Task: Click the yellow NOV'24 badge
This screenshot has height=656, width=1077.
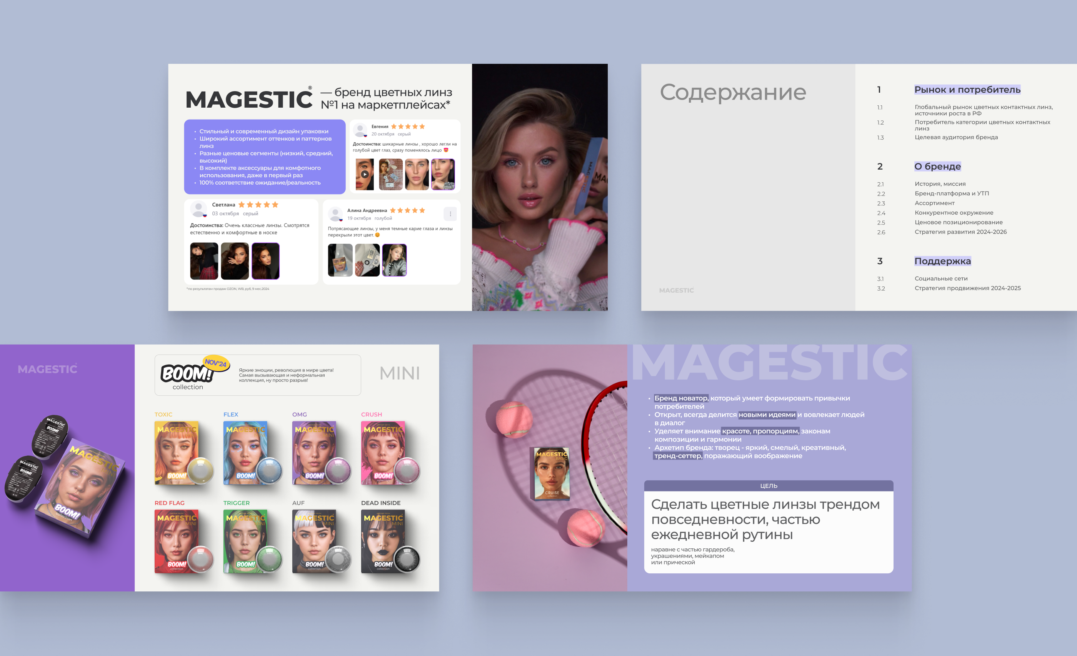Action: click(x=216, y=363)
